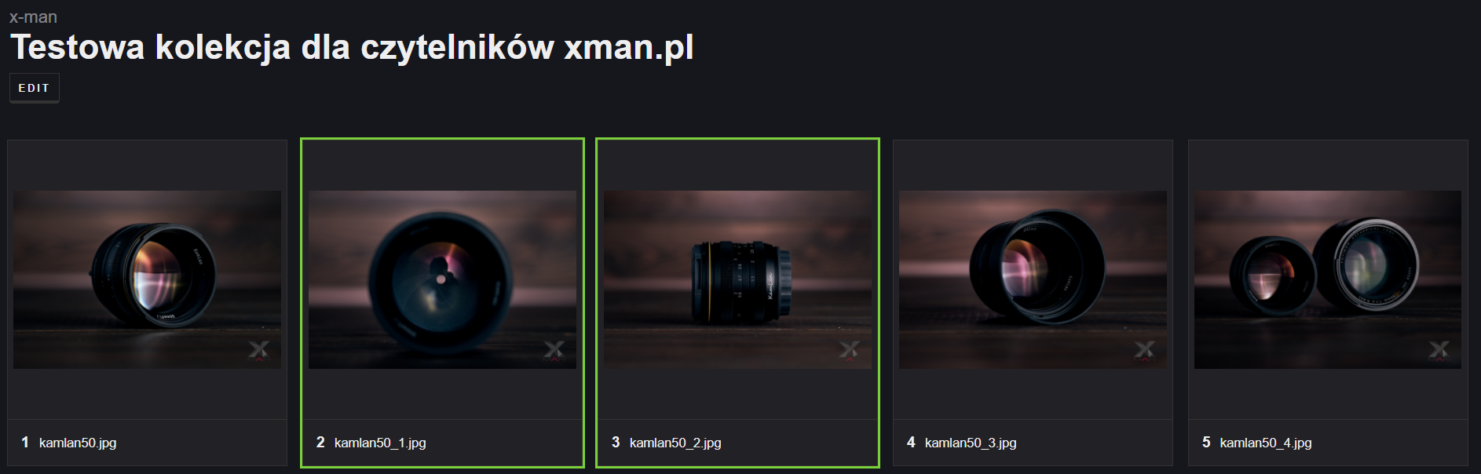Image resolution: width=1481 pixels, height=474 pixels.
Task: Click the kamlan50_3.jpg filename label
Action: click(971, 443)
